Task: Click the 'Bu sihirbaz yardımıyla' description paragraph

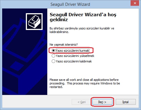Action: coord(82,30)
